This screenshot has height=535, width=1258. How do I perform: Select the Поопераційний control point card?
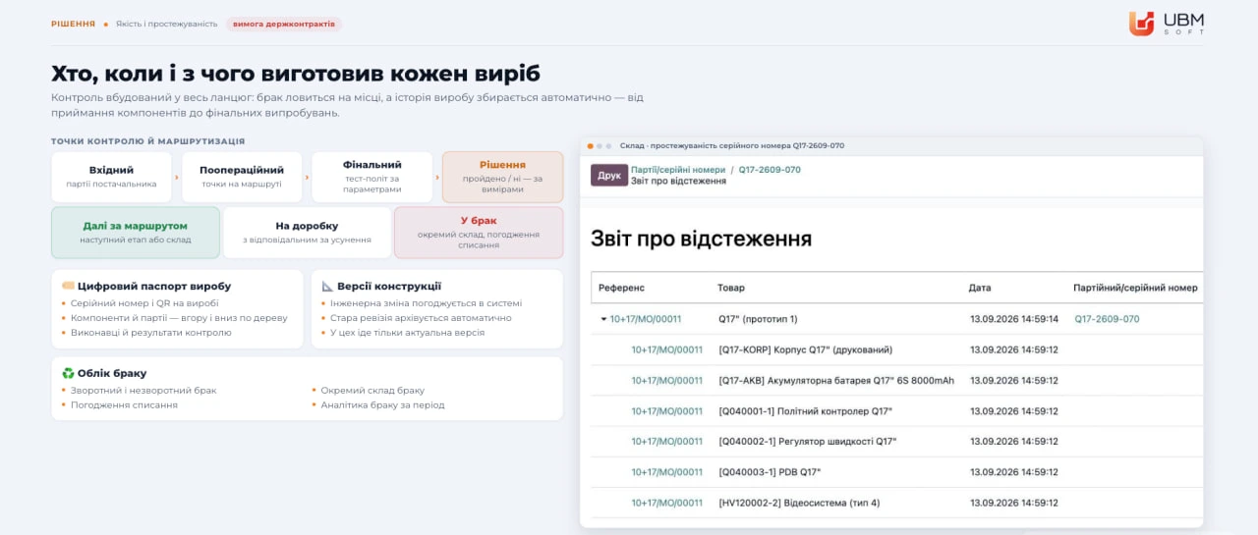pyautogui.click(x=242, y=177)
